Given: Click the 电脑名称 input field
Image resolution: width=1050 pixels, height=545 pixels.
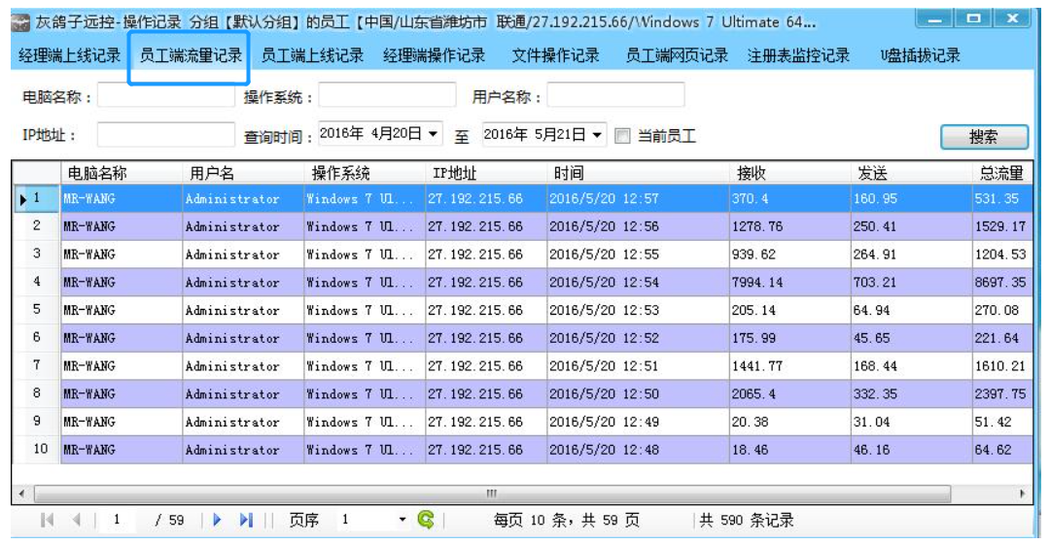Looking at the screenshot, I should click(165, 96).
